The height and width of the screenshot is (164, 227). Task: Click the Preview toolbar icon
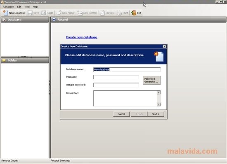coord(102,13)
